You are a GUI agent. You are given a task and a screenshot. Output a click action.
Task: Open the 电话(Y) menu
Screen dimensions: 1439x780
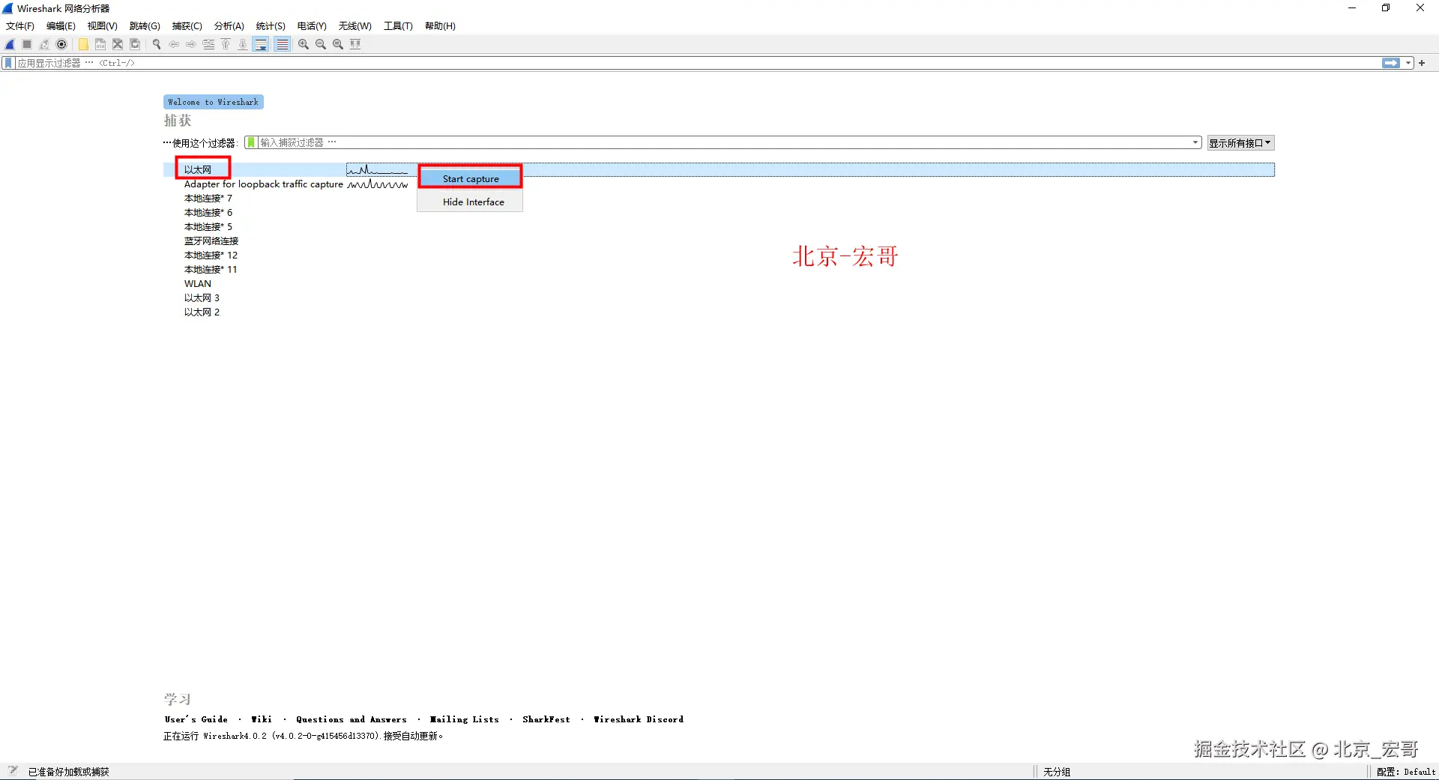[312, 26]
